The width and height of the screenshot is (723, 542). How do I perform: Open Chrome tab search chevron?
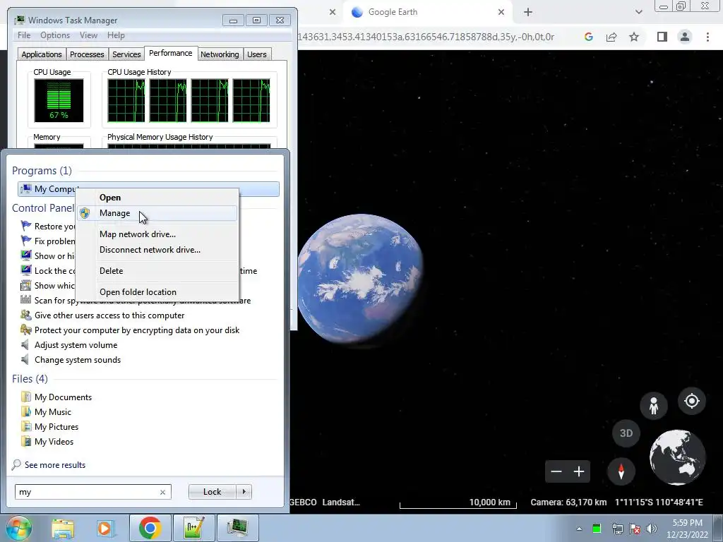click(638, 13)
